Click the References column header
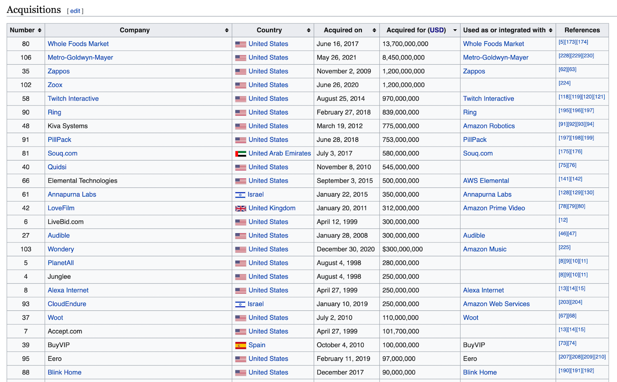The height and width of the screenshot is (382, 617). pos(582,30)
